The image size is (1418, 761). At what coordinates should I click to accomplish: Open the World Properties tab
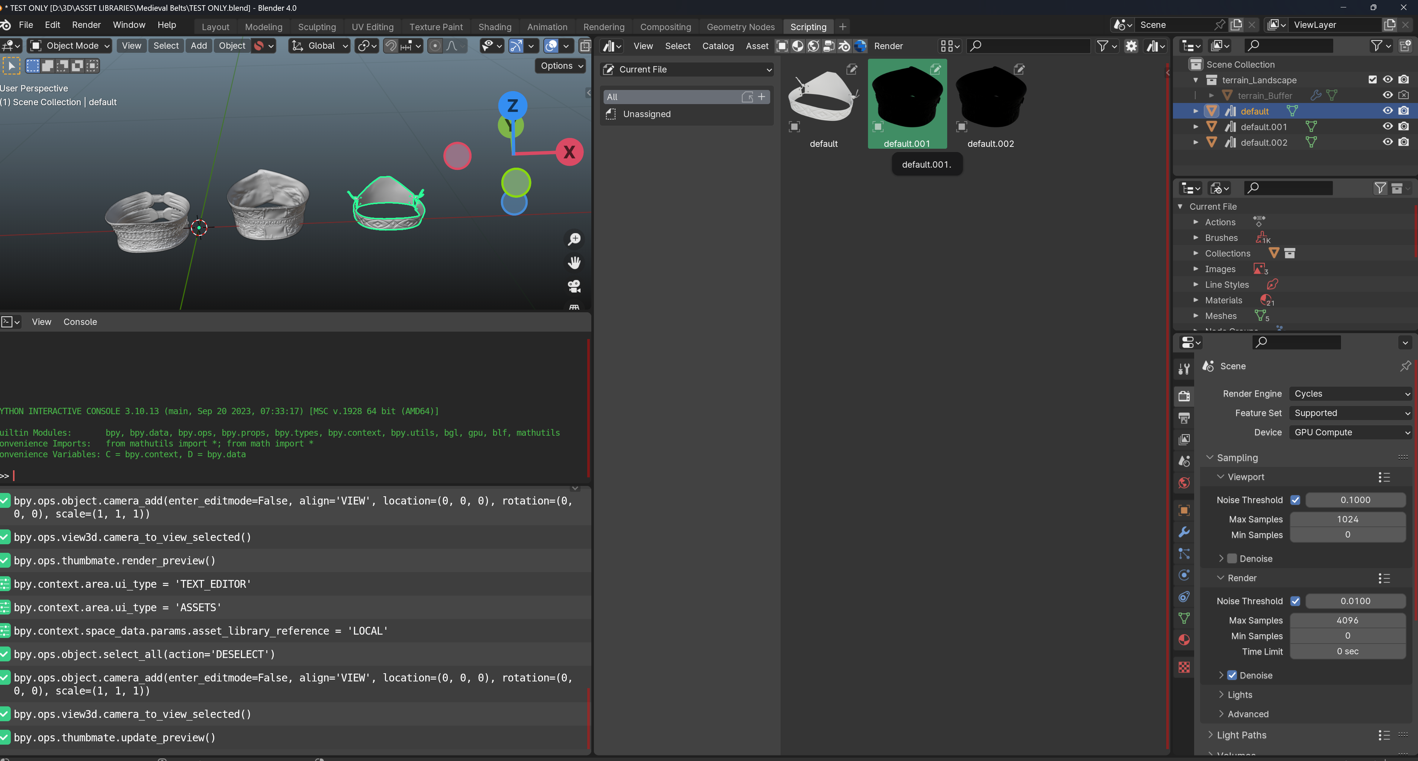pos(1183,482)
